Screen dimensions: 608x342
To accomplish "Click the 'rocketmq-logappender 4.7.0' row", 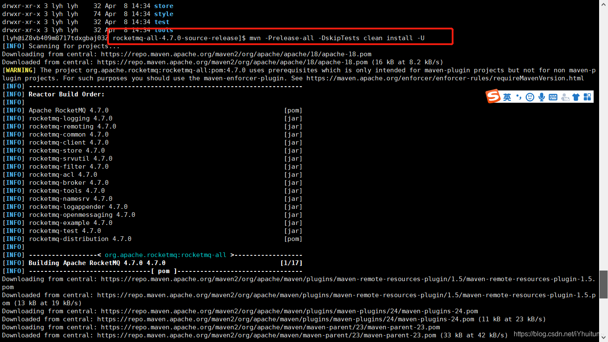I will (152, 207).
